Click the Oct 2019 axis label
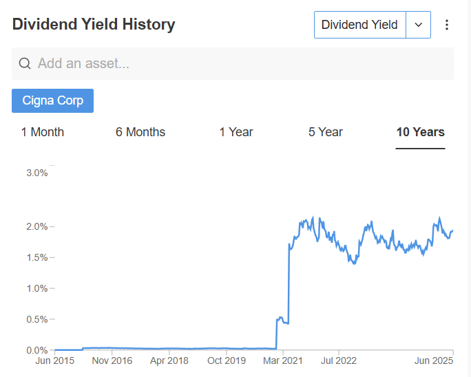The image size is (471, 377). (227, 360)
